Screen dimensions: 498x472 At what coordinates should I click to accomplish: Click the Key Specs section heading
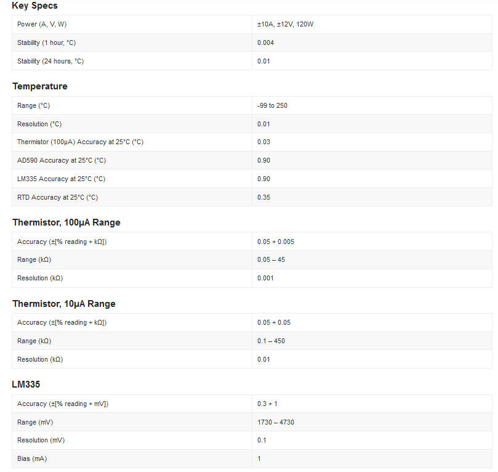[x=35, y=6]
